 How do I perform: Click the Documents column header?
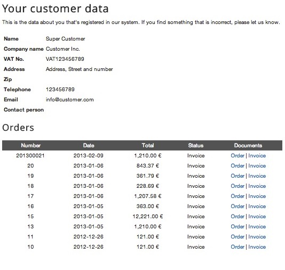[248, 146]
